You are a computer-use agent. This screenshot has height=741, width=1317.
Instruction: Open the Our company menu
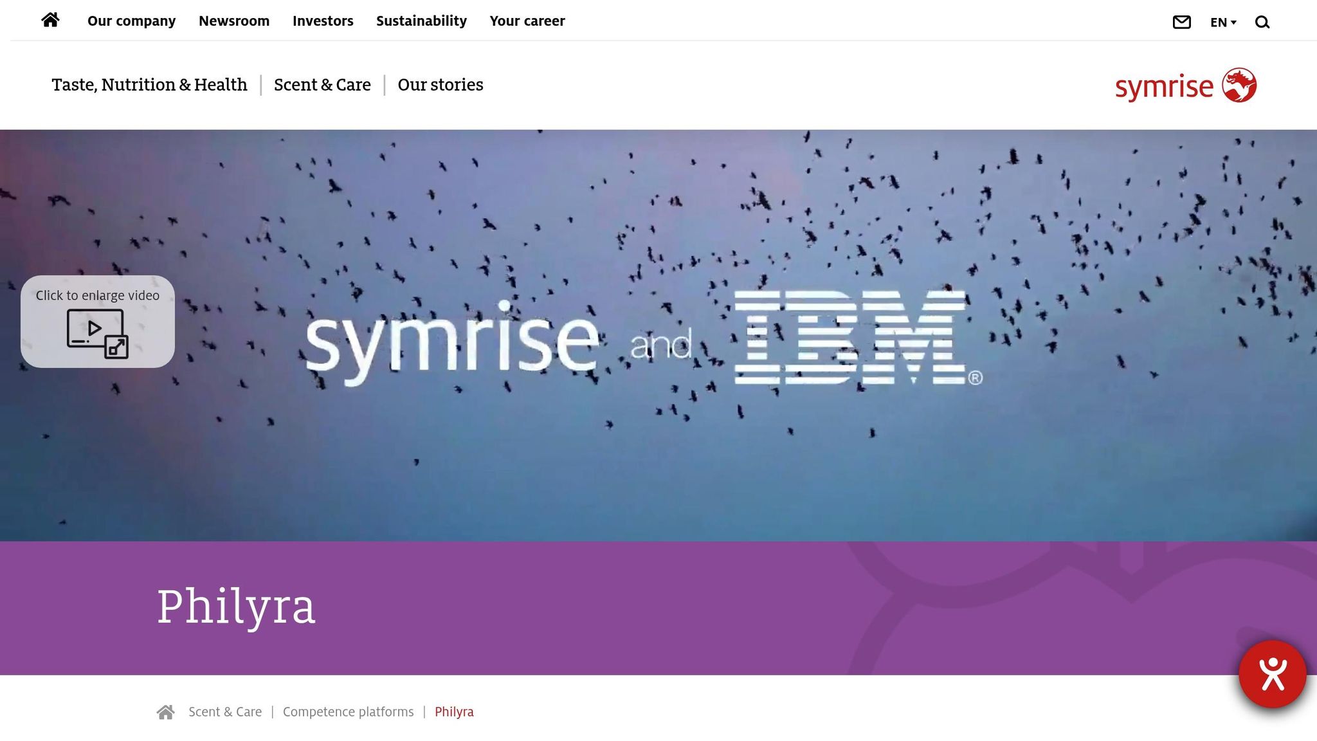coord(131,21)
